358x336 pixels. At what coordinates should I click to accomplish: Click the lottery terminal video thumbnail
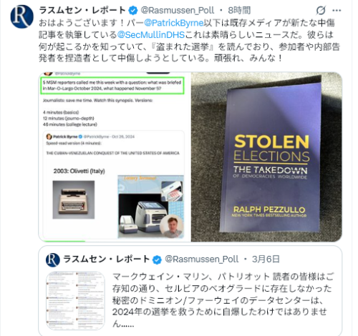151,207
